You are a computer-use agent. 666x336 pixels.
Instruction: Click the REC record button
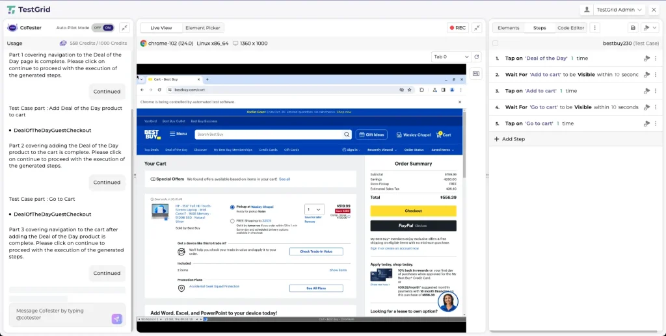[x=457, y=28]
